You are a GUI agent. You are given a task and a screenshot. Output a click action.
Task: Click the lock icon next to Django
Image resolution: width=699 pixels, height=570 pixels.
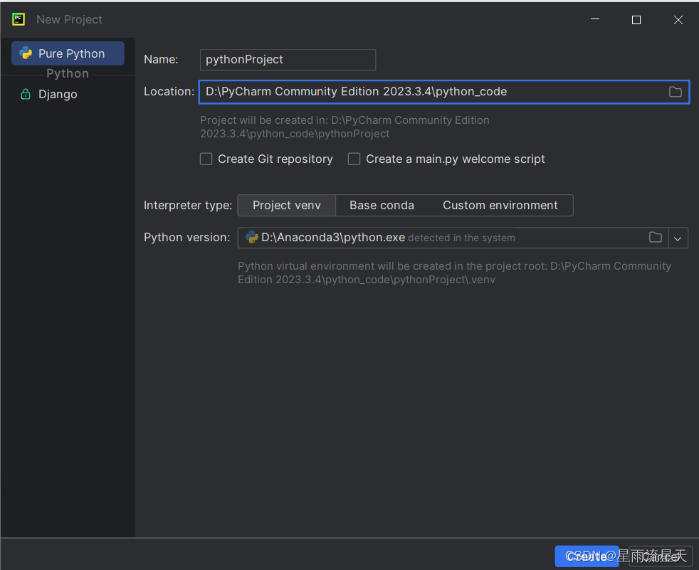[26, 94]
